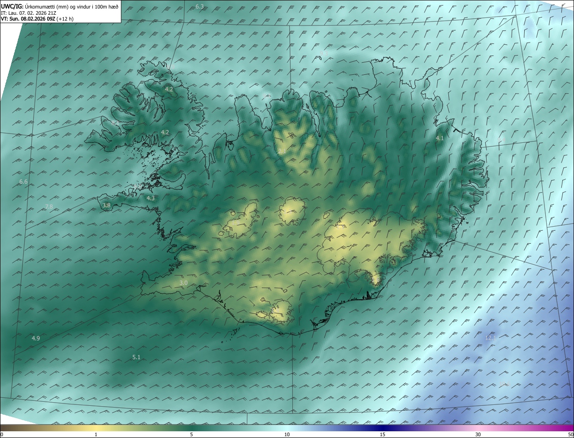Select the 15 tick on the color scale

pyautogui.click(x=383, y=434)
